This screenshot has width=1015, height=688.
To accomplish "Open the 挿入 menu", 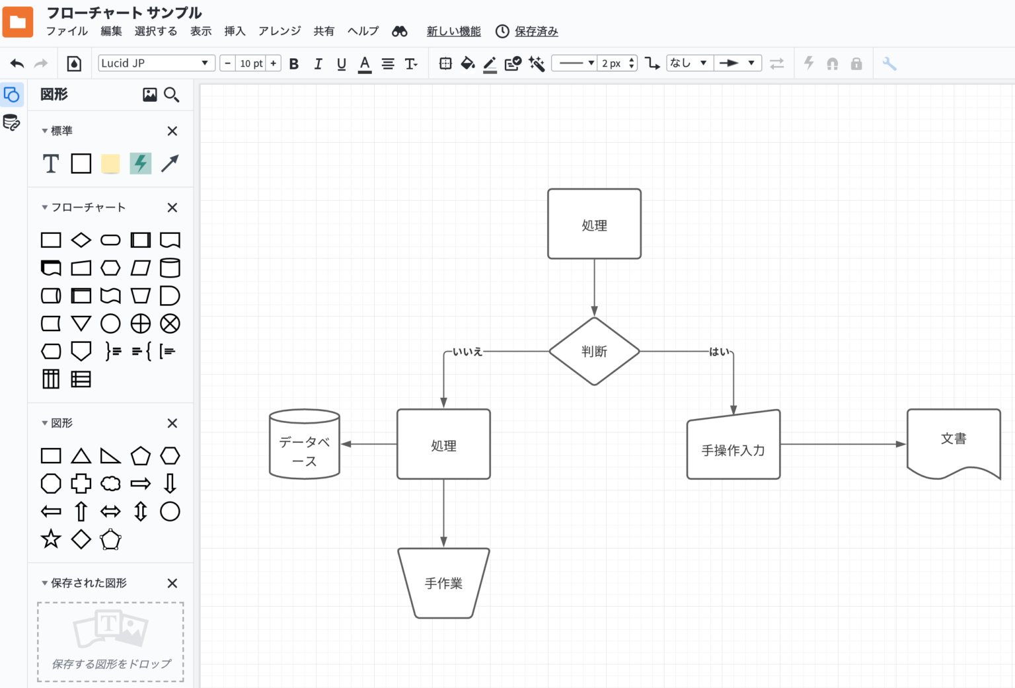I will point(235,31).
